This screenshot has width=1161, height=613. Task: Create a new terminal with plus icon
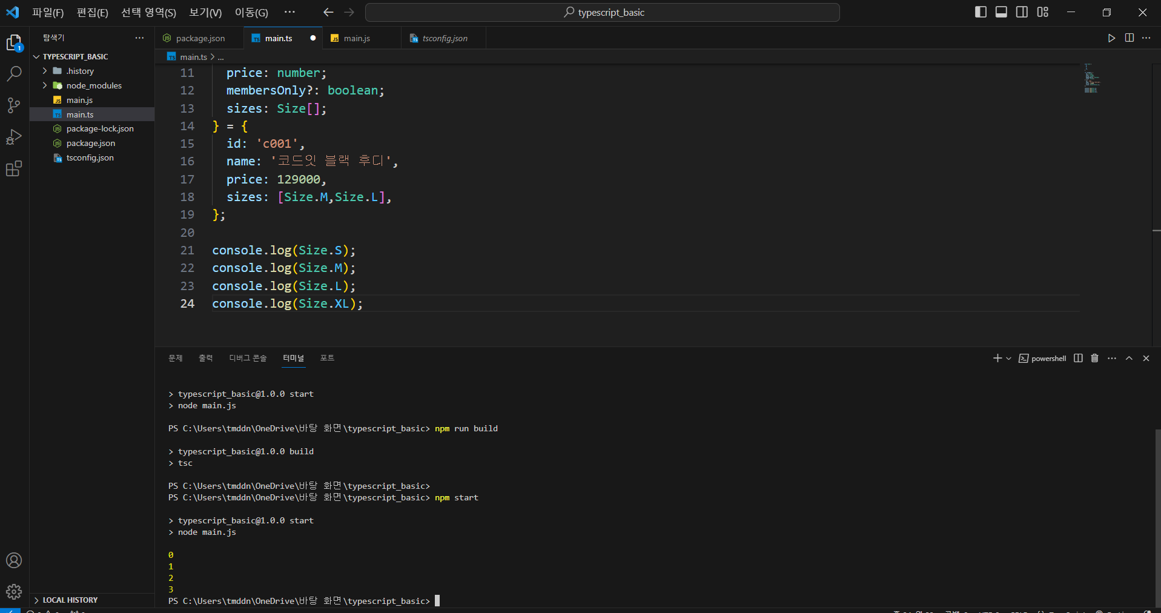(x=997, y=358)
